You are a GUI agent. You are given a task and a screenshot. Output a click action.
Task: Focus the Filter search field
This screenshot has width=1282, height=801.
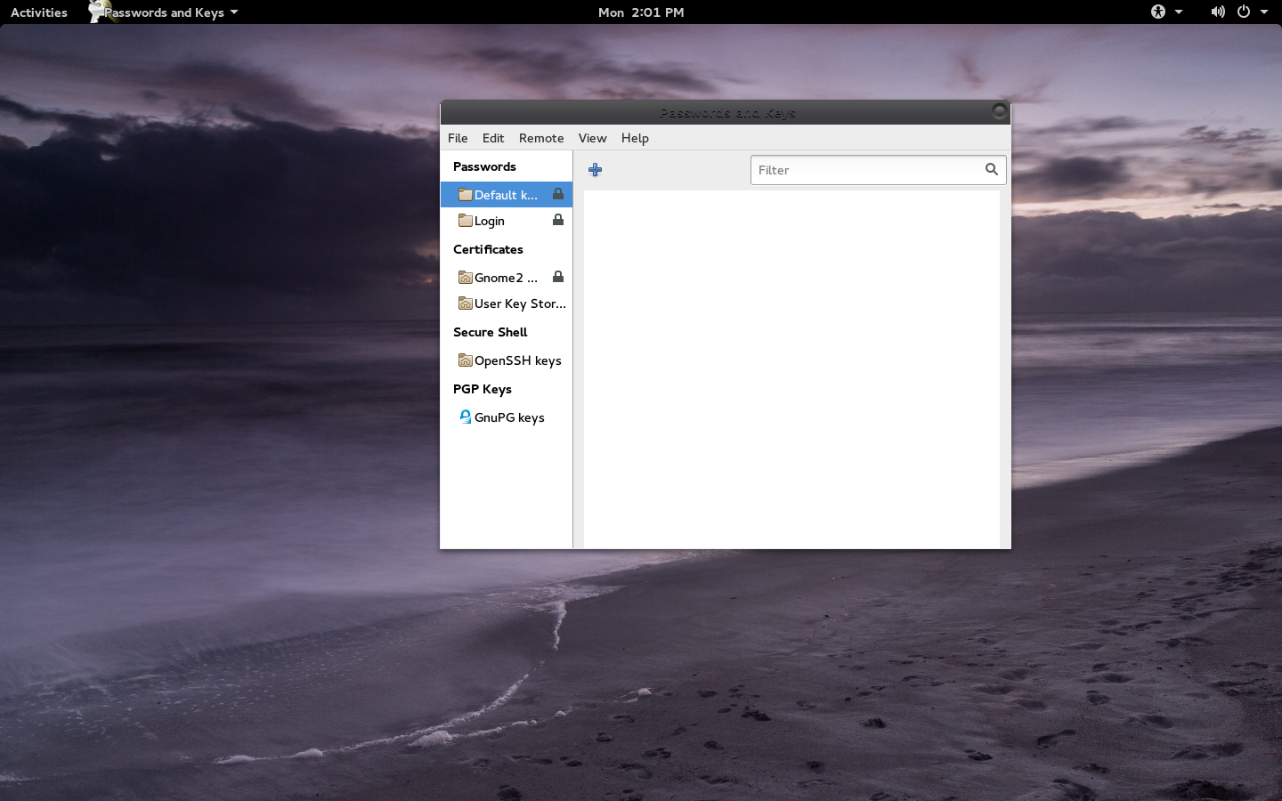[878, 170]
